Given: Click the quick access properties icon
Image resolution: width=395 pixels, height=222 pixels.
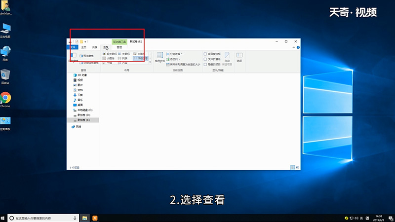Looking at the screenshot, I should (77, 41).
